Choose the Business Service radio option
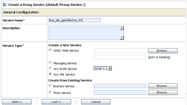Viewport: 187px width, 105px height. [50, 86]
